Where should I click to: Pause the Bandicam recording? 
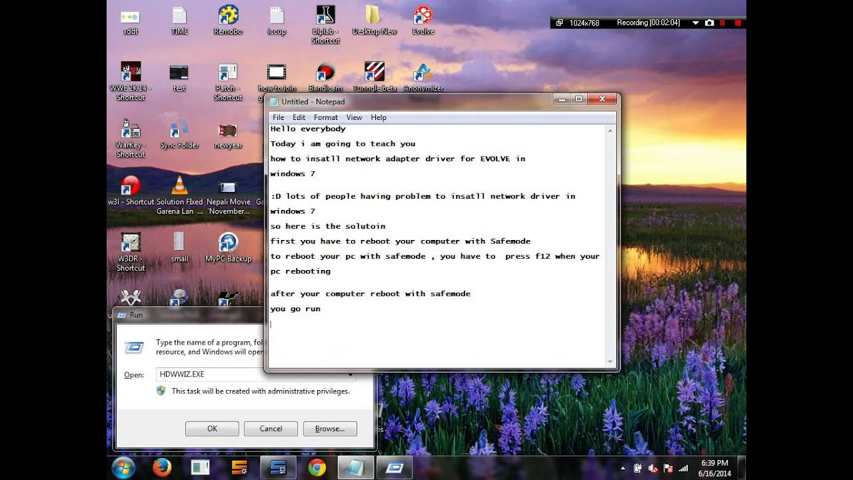(722, 23)
